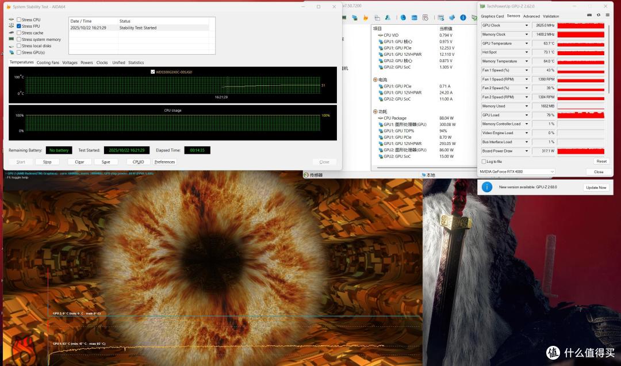Open the Graphics Card tab in GPU-Z
621x366 pixels.
tap(492, 16)
